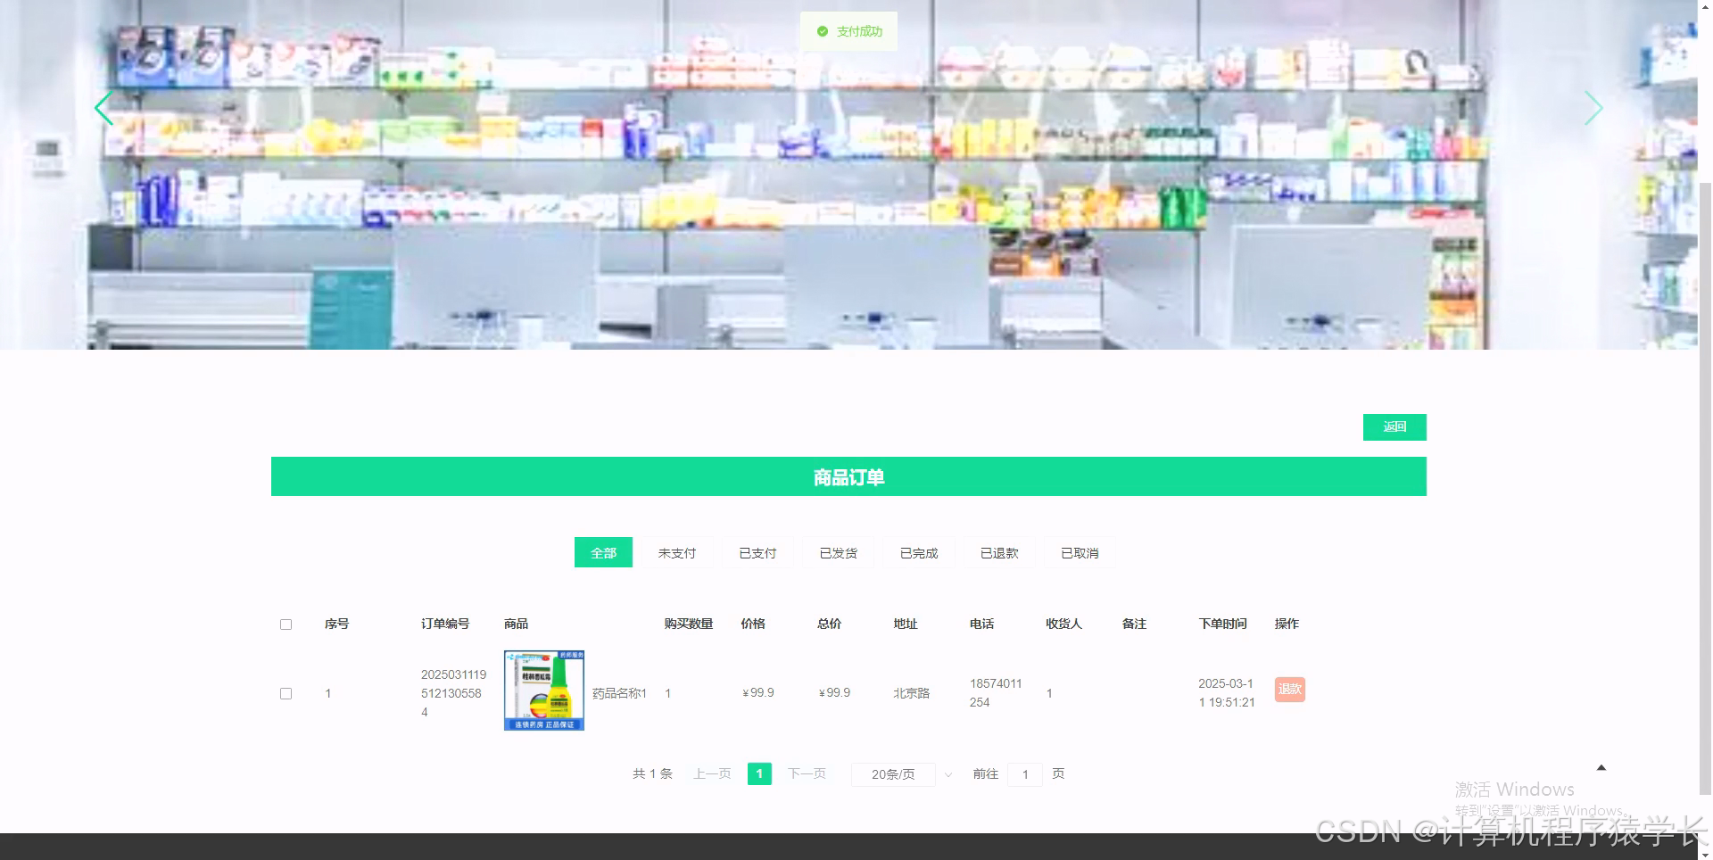The image size is (1713, 860).
Task: Open the product thumbnail image of the medicine
Action: pyautogui.click(x=544, y=690)
